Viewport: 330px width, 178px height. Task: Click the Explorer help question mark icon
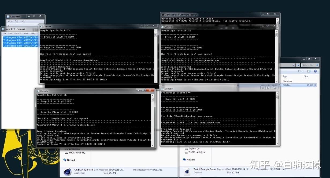pos(315,71)
